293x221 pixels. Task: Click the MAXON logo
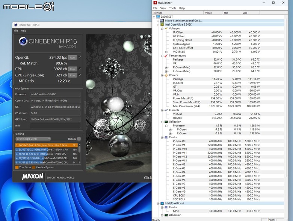coord(33,177)
